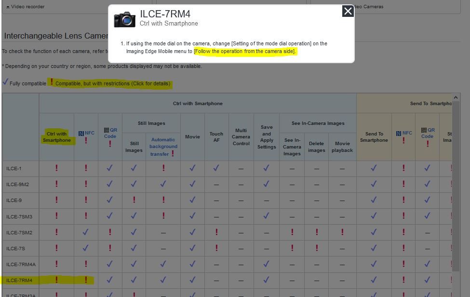The width and height of the screenshot is (470, 297).
Task: Click ILCE-1 Touch AF checkmark
Action: pyautogui.click(x=216, y=168)
